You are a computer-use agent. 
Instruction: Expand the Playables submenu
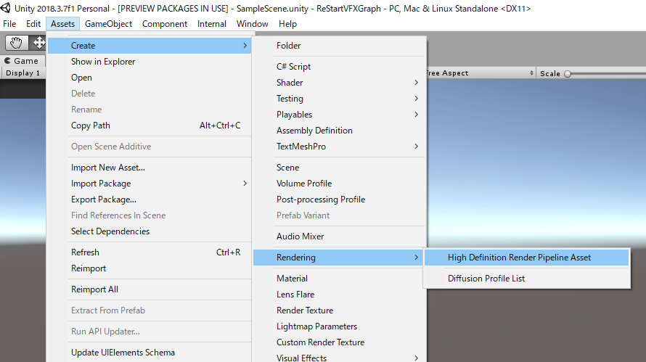(x=339, y=115)
